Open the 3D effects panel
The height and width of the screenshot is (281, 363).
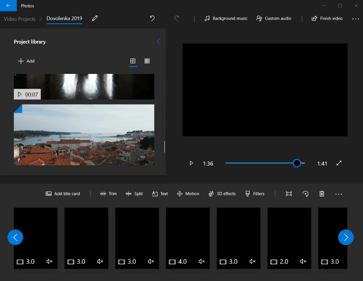coord(222,193)
